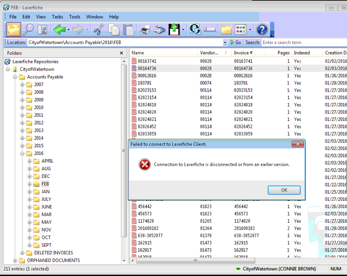Select the MAR folder in tree
This screenshot has width=347, height=276.
tap(46, 215)
